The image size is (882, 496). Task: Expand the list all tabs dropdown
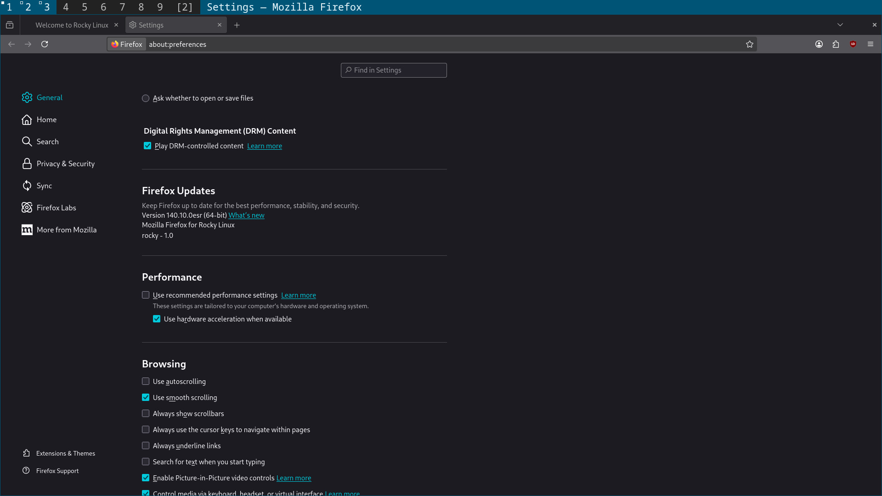[840, 25]
